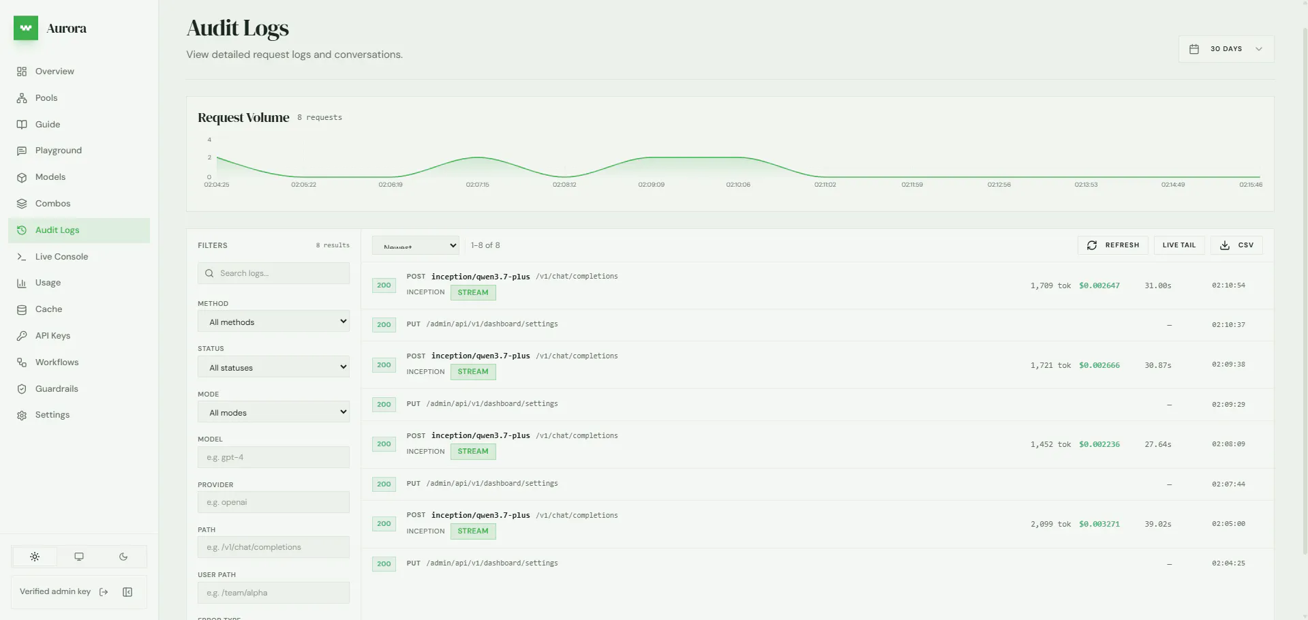Open the PUT settings log at 02:07:44
The width and height of the screenshot is (1308, 620).
coord(817,484)
